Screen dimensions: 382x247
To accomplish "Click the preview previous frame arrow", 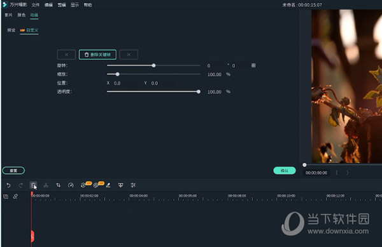I will coord(337,173).
